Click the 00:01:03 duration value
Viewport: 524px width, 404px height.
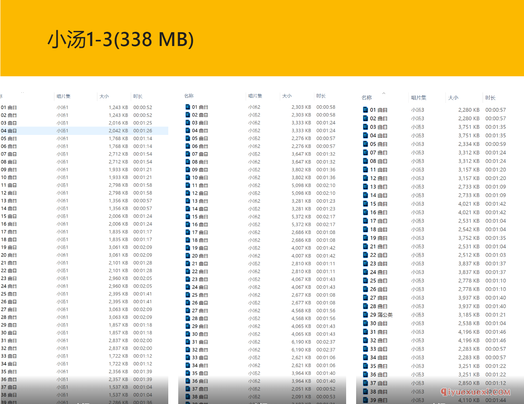pos(496,255)
